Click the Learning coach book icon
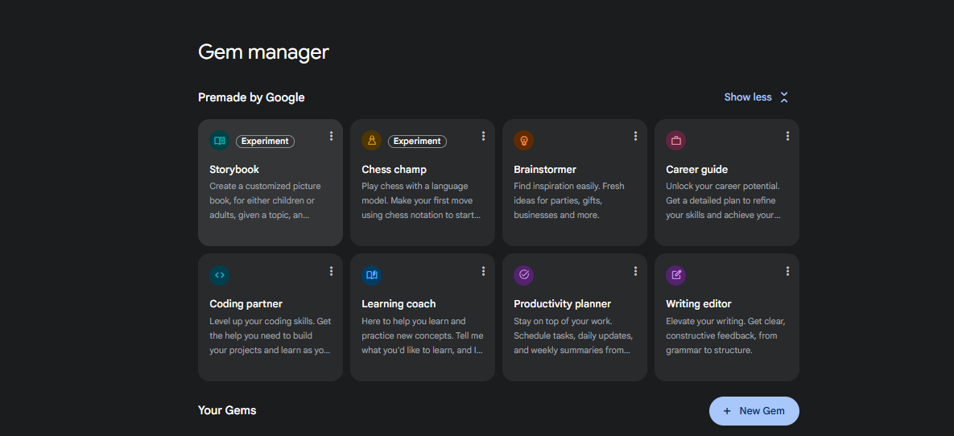The image size is (954, 436). click(372, 275)
